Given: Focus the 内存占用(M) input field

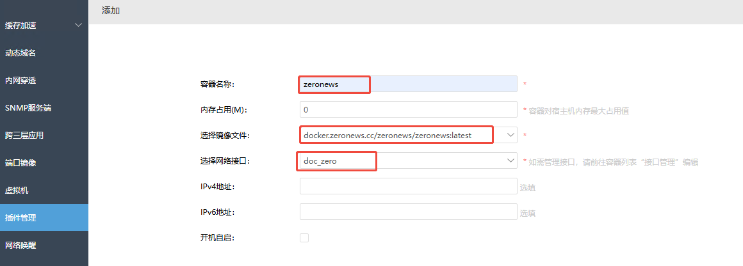Looking at the screenshot, I should (409, 109).
